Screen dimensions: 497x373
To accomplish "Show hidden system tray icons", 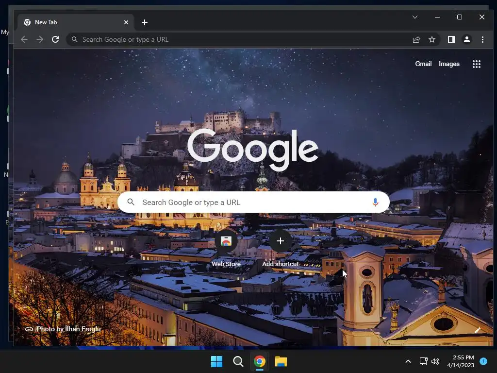I will tap(408, 361).
